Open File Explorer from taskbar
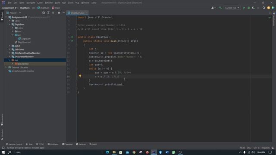Image resolution: width=276 pixels, height=155 pixels. (x=114, y=152)
